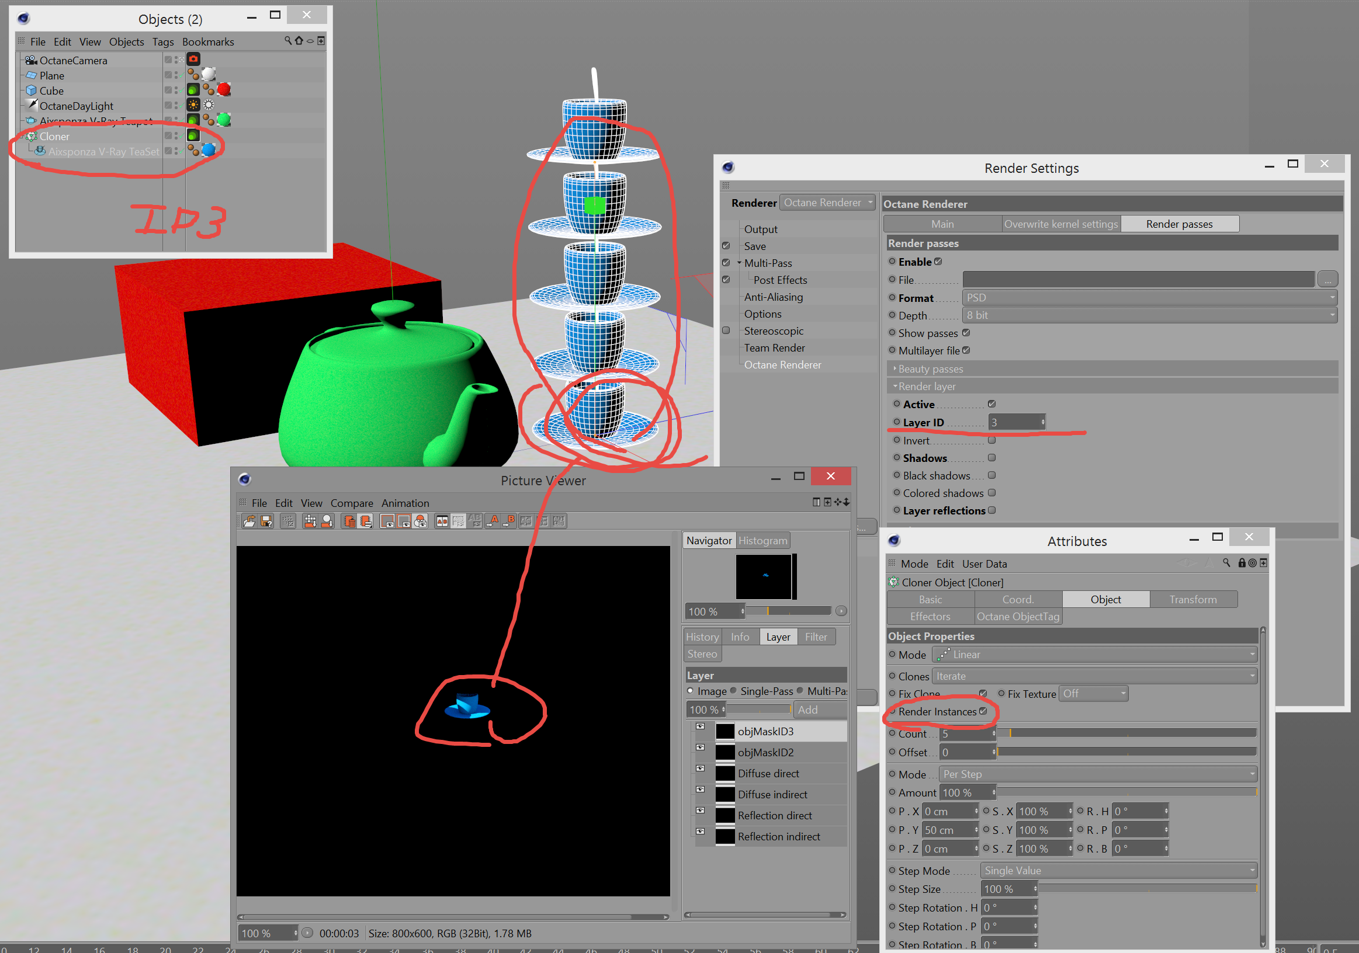Switch to the Main tab in Octane Renderer
Image resolution: width=1359 pixels, height=953 pixels.
(x=942, y=224)
